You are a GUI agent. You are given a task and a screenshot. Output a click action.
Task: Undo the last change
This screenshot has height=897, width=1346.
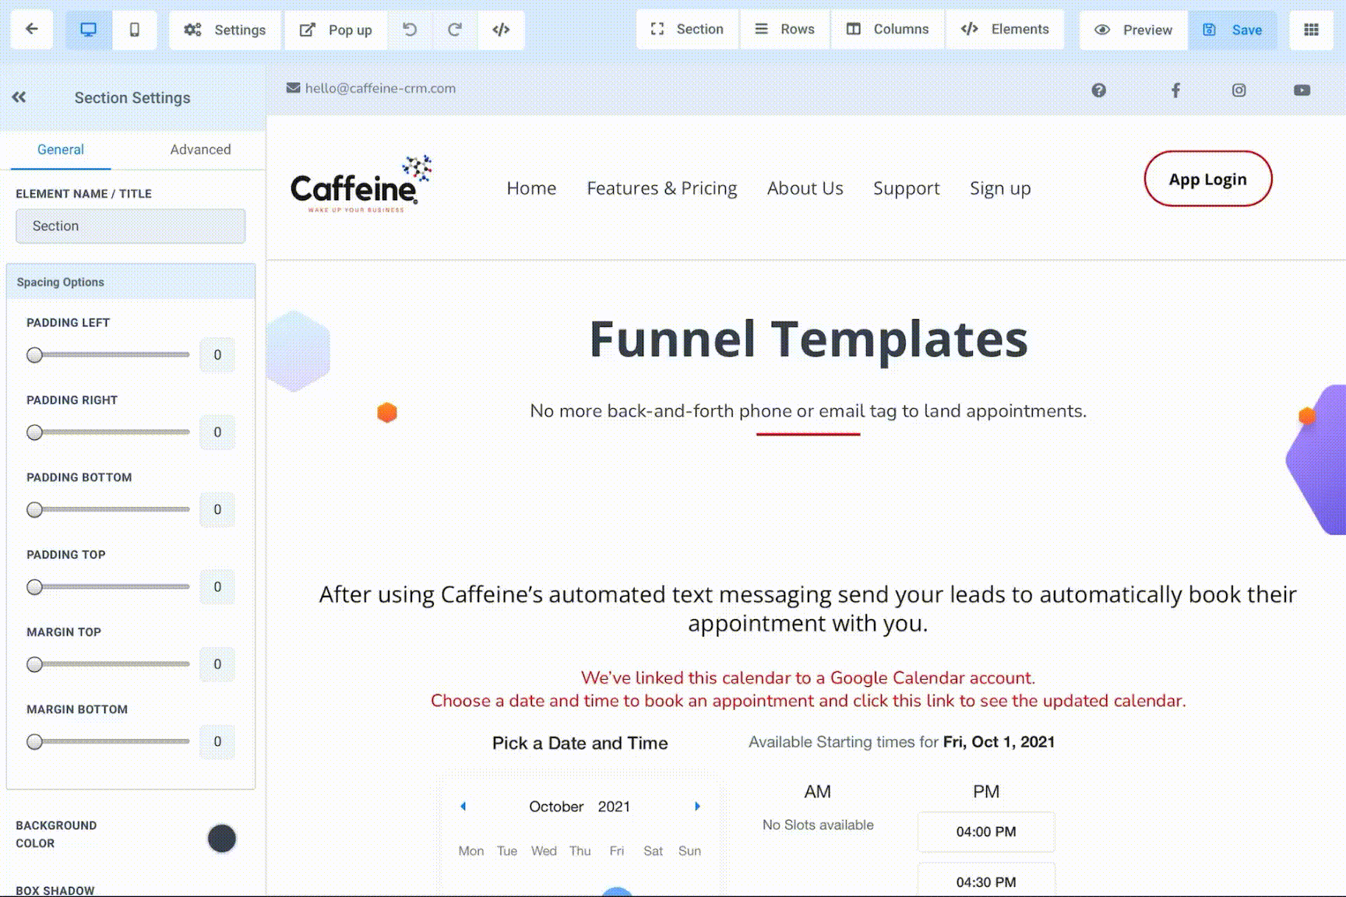[x=410, y=30]
